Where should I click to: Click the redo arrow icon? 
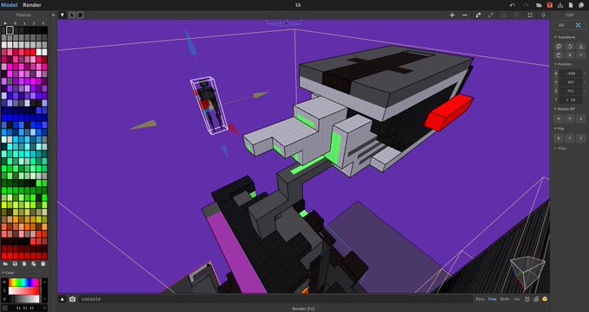pos(526,5)
